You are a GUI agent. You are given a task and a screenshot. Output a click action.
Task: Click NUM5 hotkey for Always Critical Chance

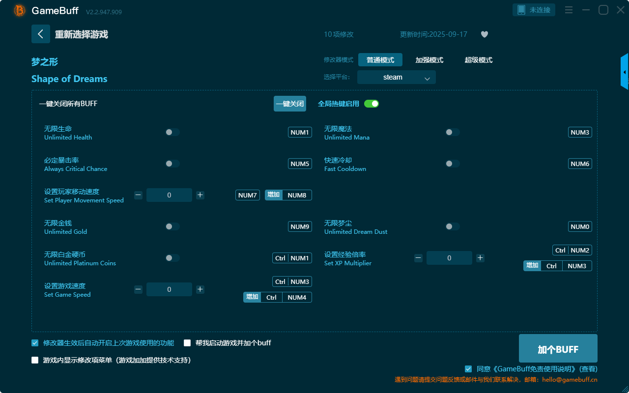click(300, 164)
